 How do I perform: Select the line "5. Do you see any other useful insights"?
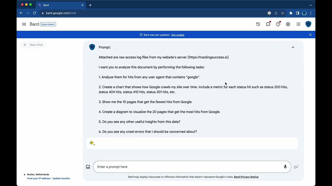pyautogui.click(x=140, y=122)
